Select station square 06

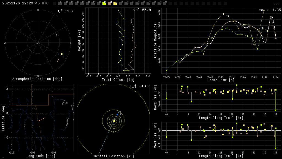point(88,3)
